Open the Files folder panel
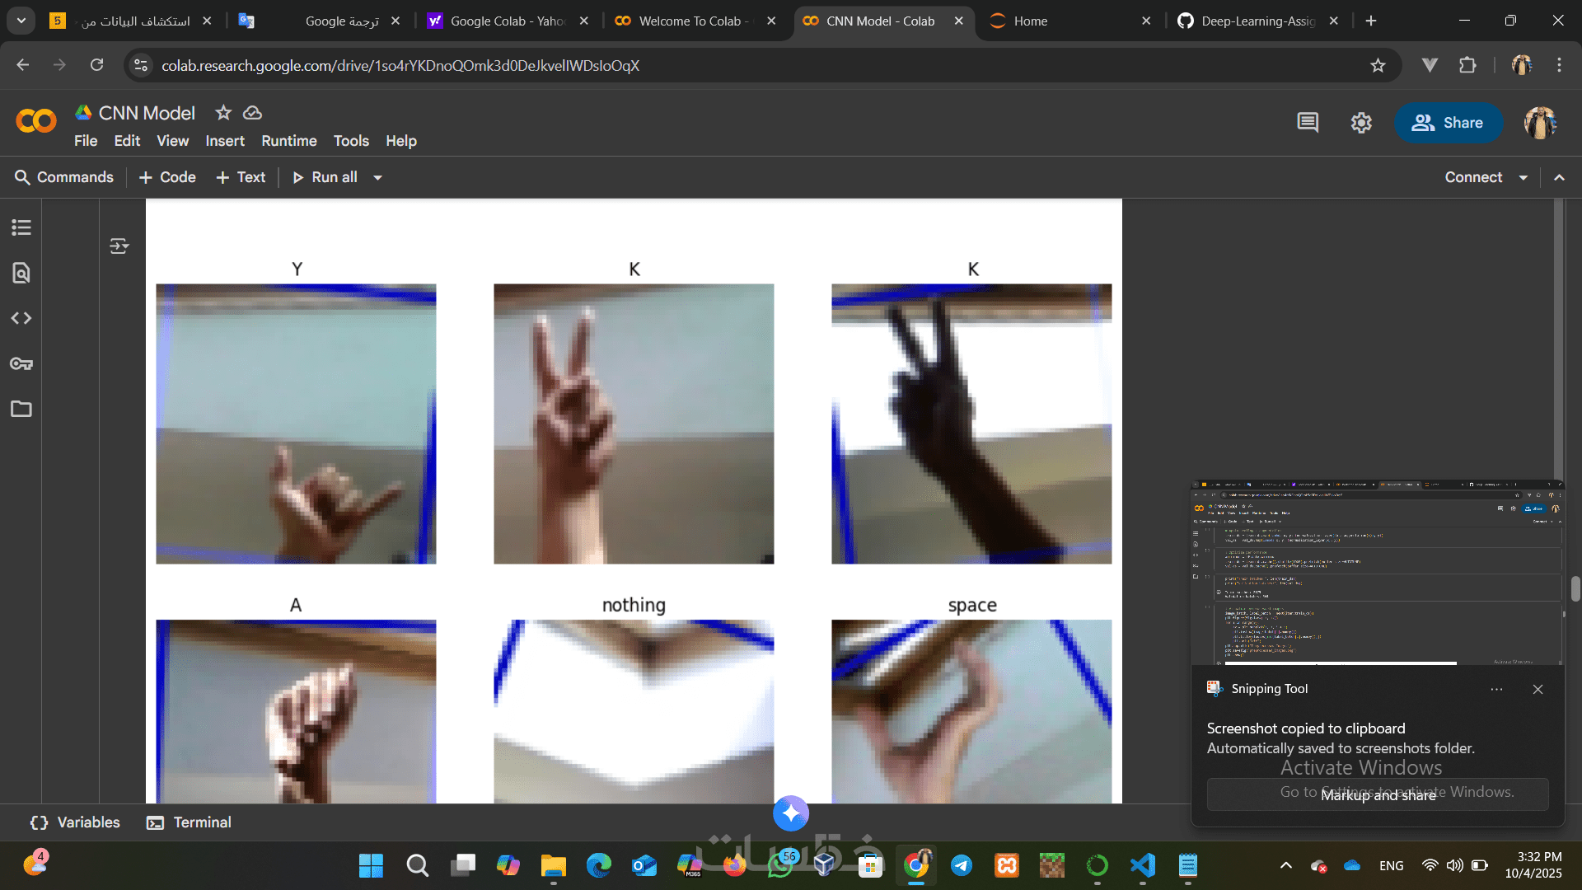The width and height of the screenshot is (1582, 890). point(21,409)
